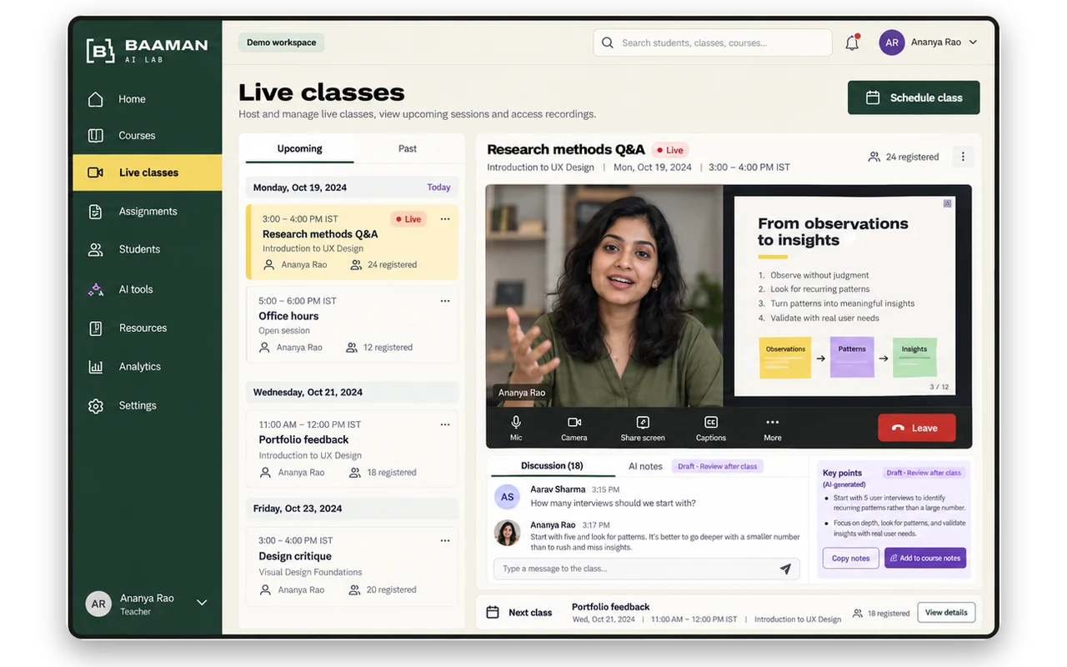Open AI tools in the sidebar
This screenshot has width=1067, height=667.
[148, 289]
